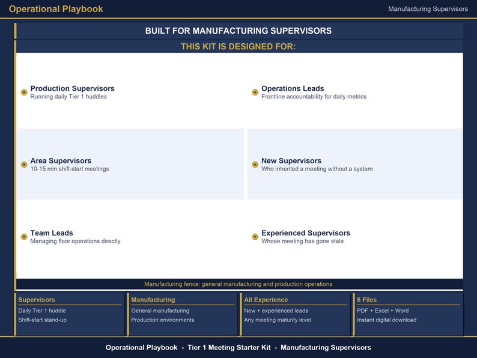This screenshot has width=477, height=358.
Task: Click 'Frontline accountability for daily metrics' text
Action: (314, 97)
